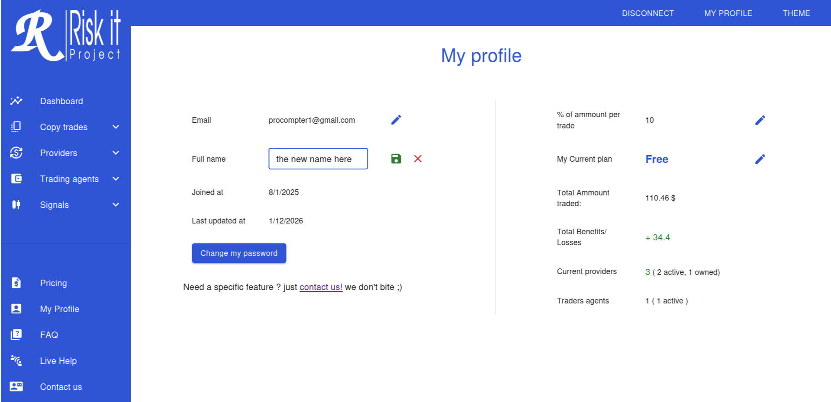Image resolution: width=831 pixels, height=402 pixels.
Task: Open MY PROFILE in top bar
Action: [728, 13]
